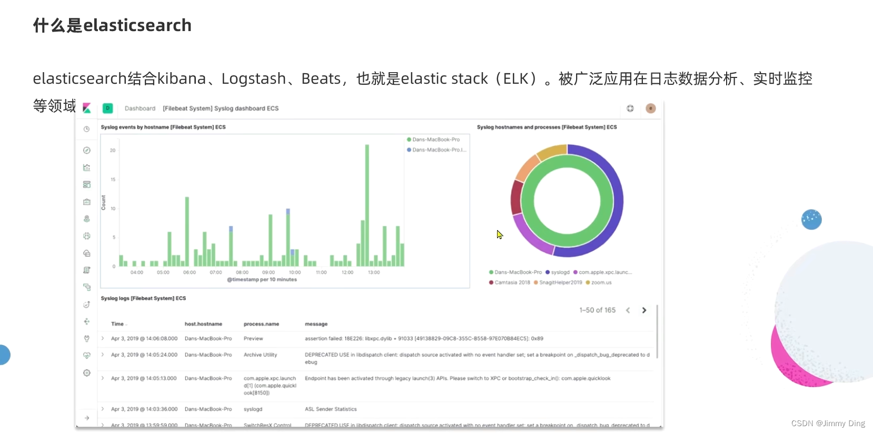The width and height of the screenshot is (873, 433).
Task: Open Management gear icon in sidebar
Action: [x=87, y=373]
